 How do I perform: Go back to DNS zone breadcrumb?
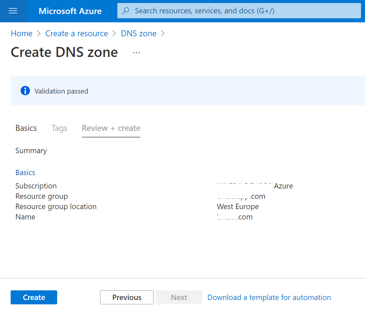(x=139, y=34)
